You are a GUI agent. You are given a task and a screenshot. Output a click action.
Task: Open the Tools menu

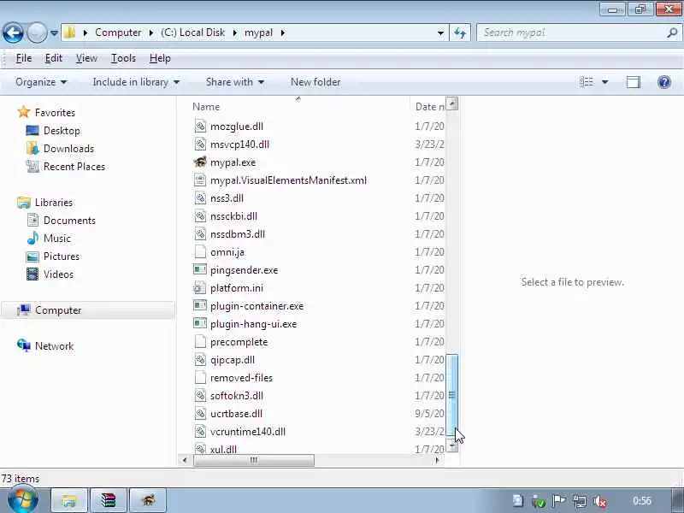[x=123, y=58]
